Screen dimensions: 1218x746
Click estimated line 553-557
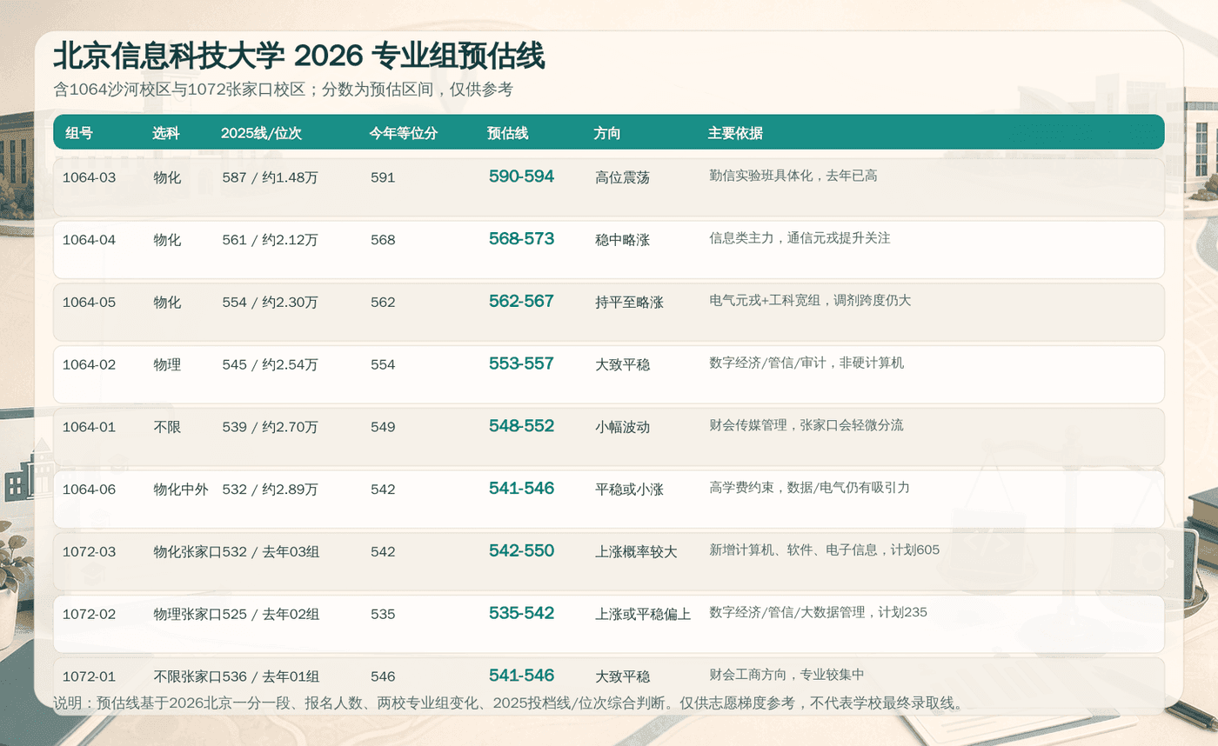521,363
